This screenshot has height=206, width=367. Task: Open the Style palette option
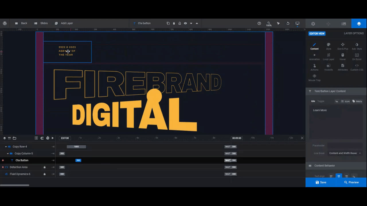pyautogui.click(x=329, y=46)
